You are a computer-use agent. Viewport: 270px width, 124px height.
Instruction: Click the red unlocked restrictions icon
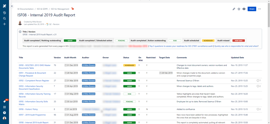(x=72, y=9)
